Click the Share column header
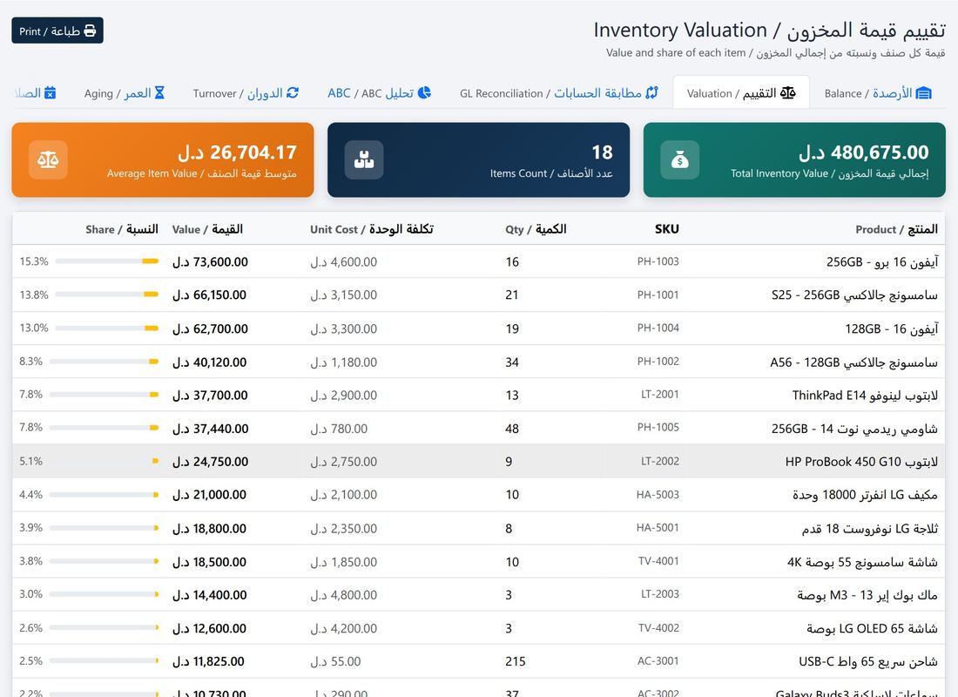Viewport: 958px width, 697px height. (122, 229)
